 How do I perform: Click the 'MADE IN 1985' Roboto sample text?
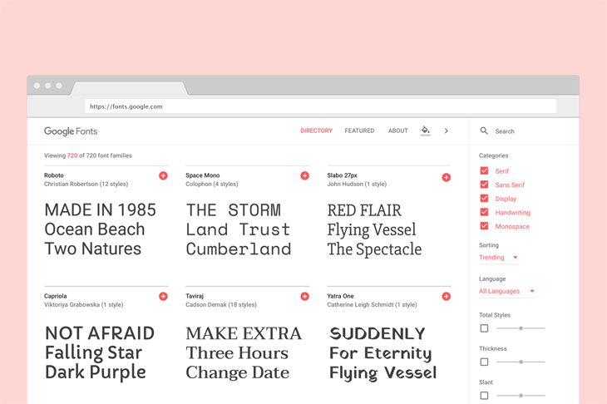(101, 210)
